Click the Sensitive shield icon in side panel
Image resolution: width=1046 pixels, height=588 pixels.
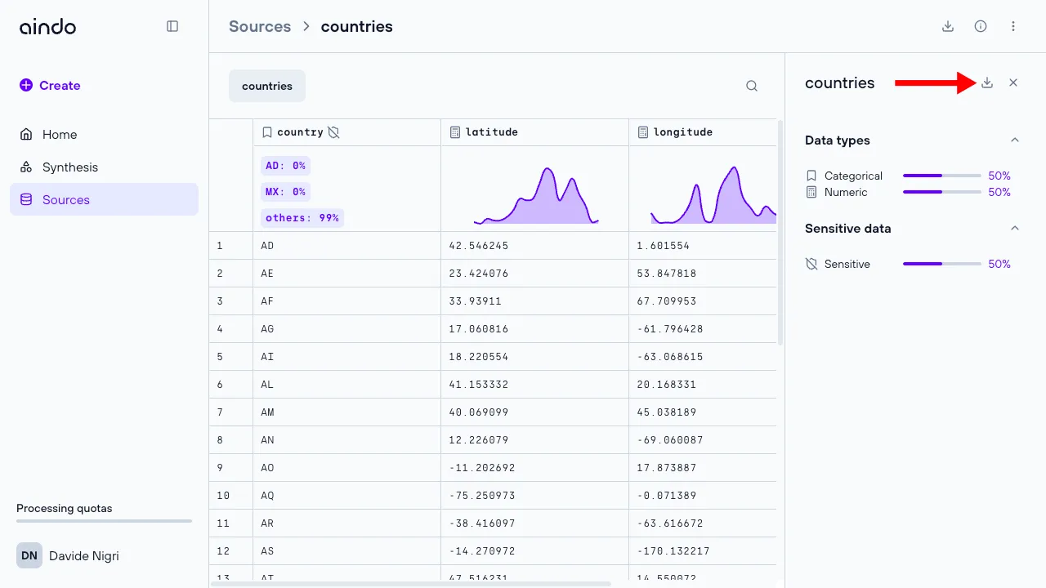[811, 264]
